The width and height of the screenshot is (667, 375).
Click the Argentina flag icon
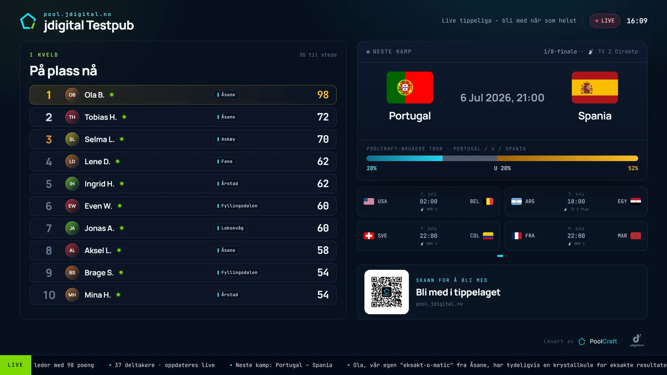pyautogui.click(x=517, y=201)
